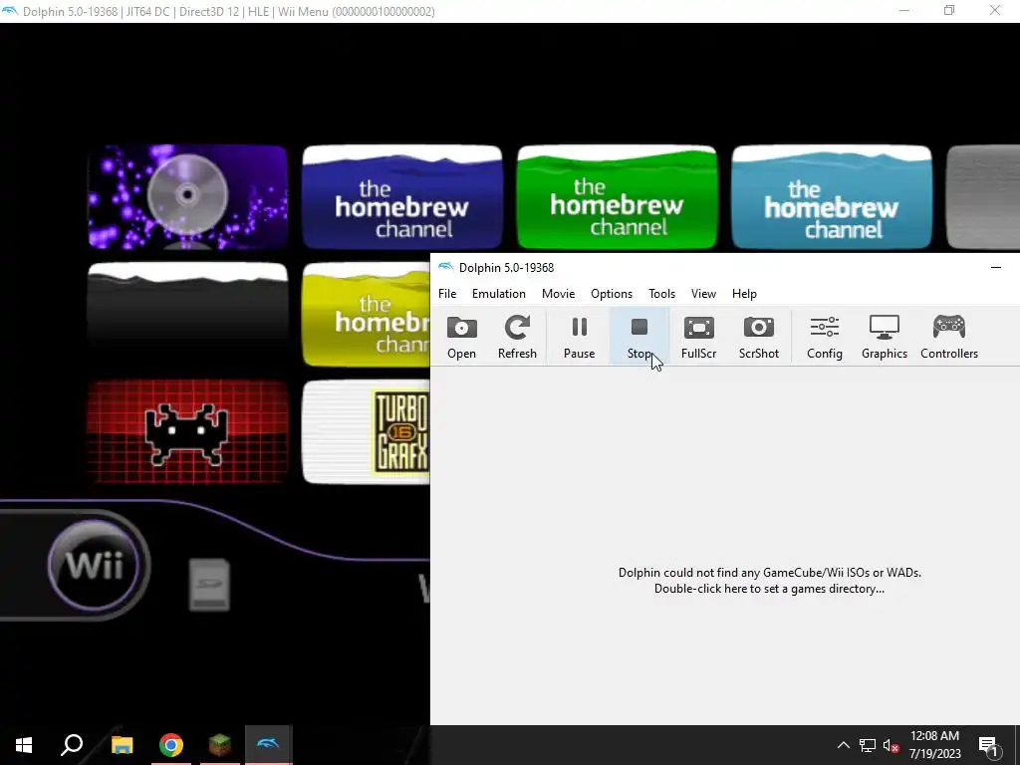Close the Wii Menu render window

(995, 11)
